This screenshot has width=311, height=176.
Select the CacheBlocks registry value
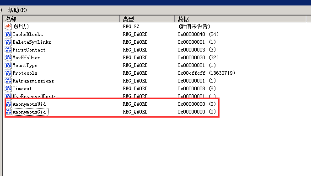click(x=27, y=34)
